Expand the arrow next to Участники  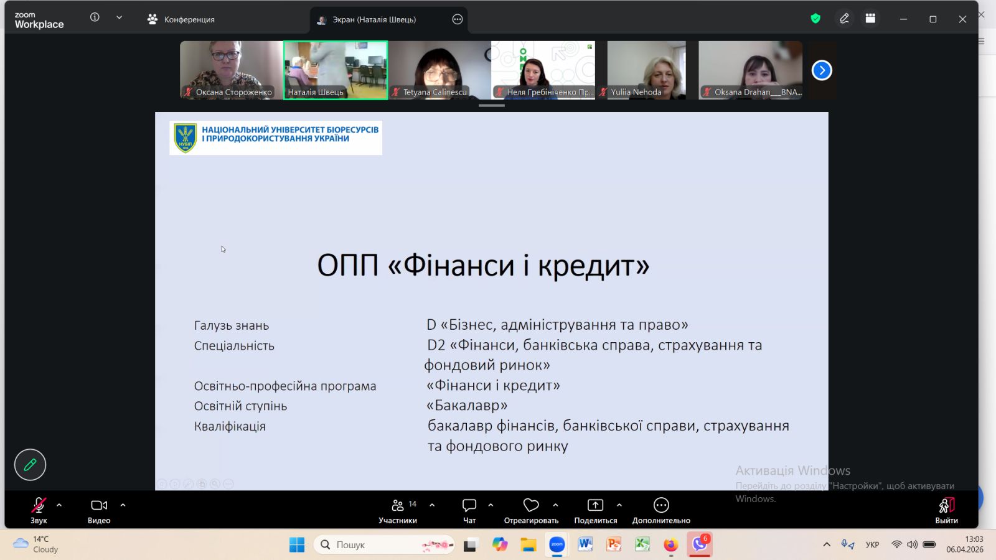coord(432,505)
